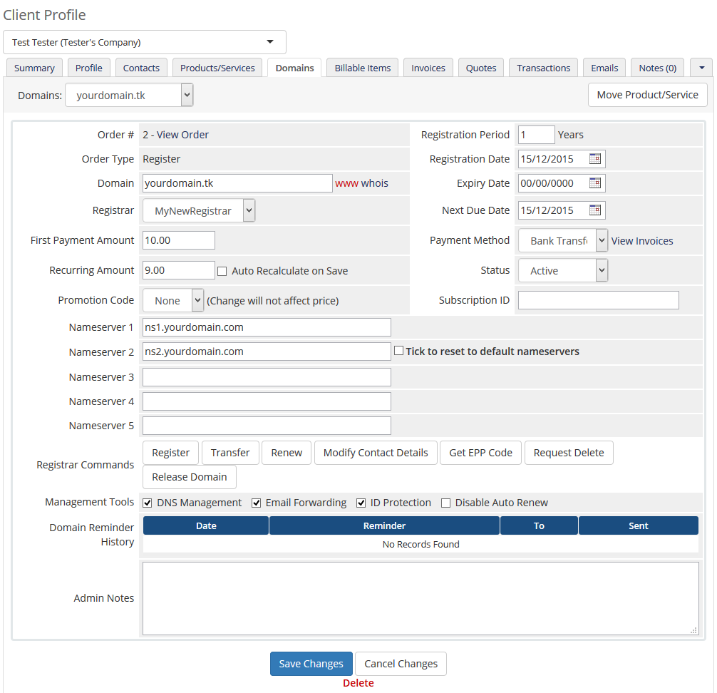This screenshot has width=717, height=693.
Task: Focus the empty Nameserver 4 field
Action: coord(267,401)
